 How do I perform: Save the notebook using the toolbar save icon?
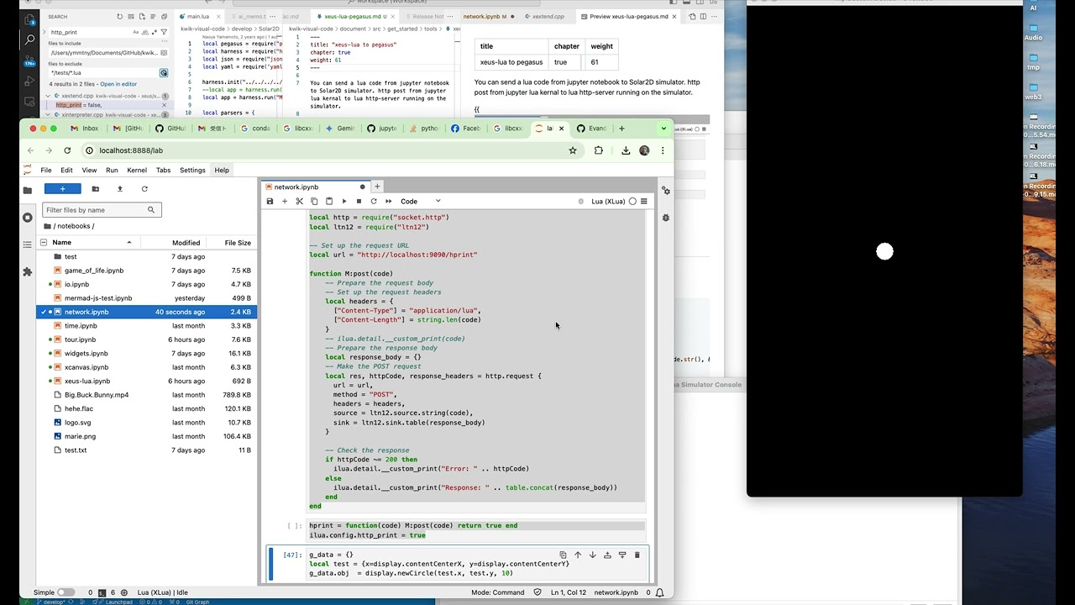270,202
